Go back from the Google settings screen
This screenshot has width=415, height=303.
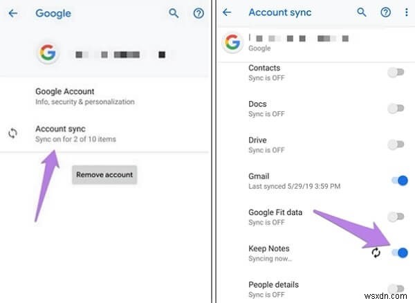(x=12, y=13)
